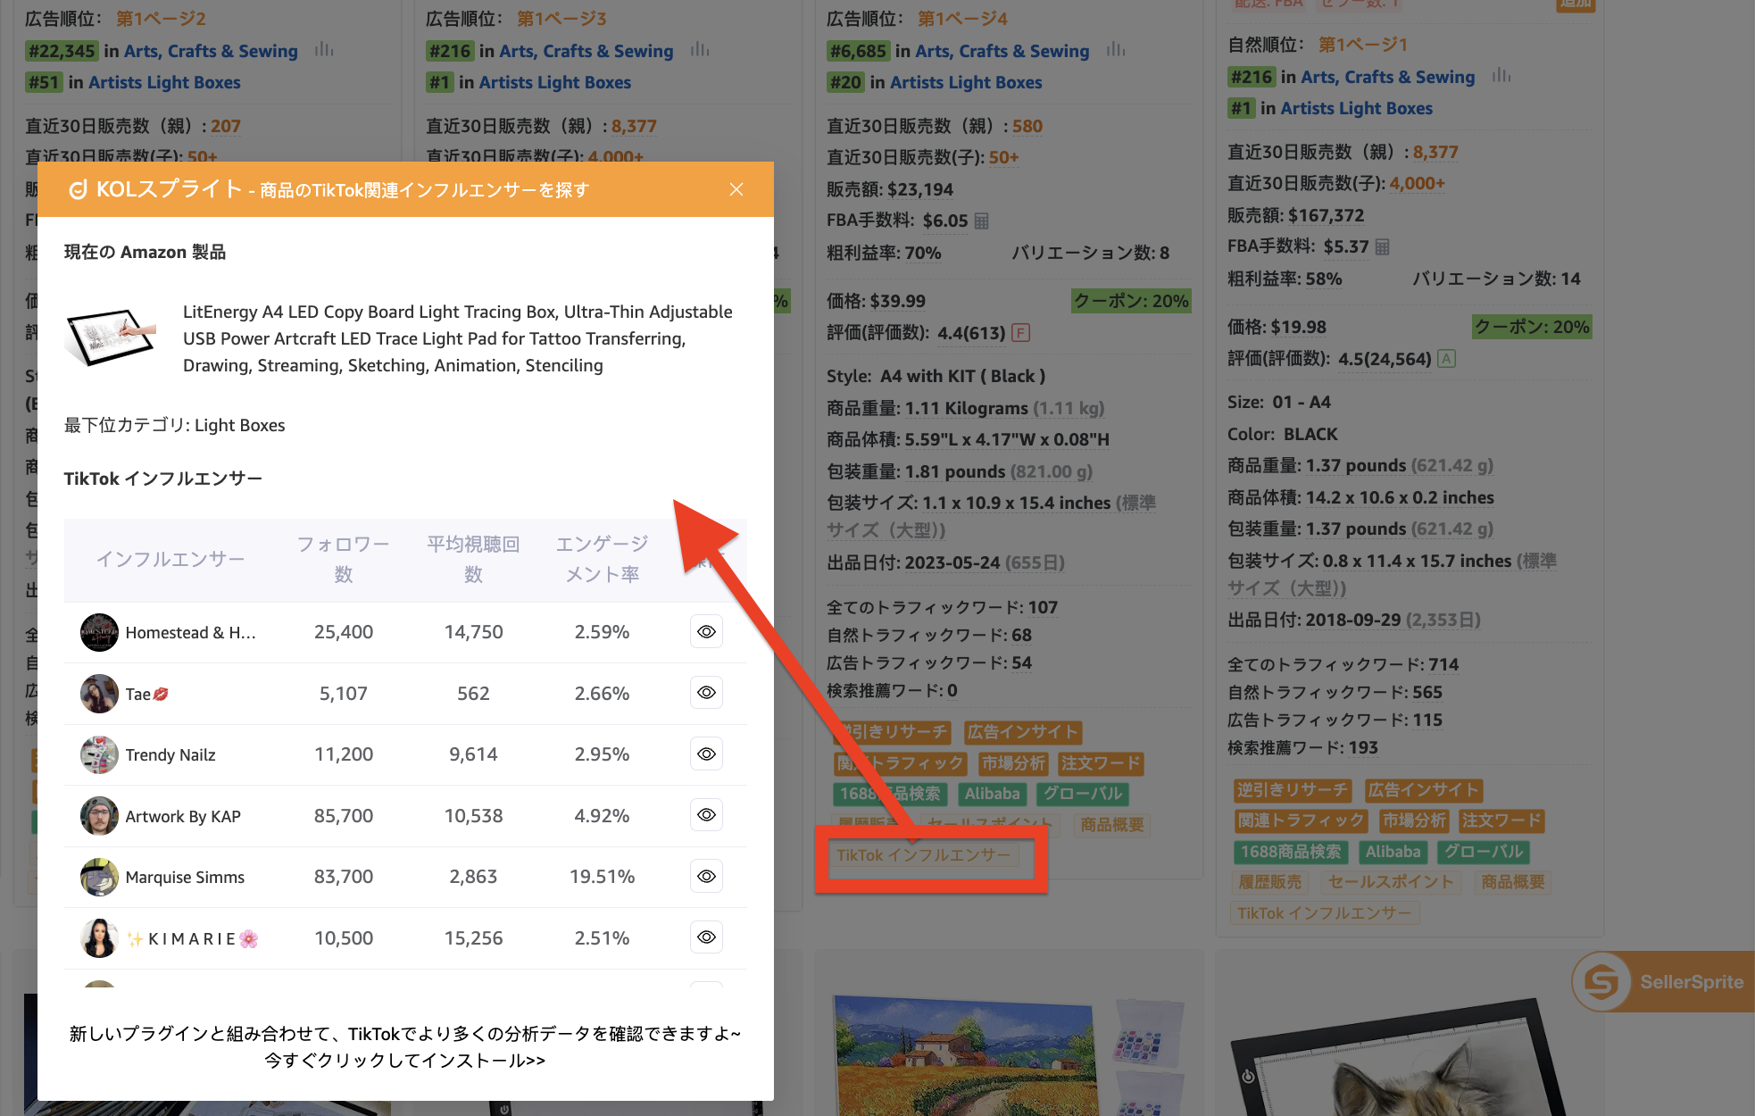Click Marquise Simms influencer name
The image size is (1755, 1116).
[x=185, y=878]
